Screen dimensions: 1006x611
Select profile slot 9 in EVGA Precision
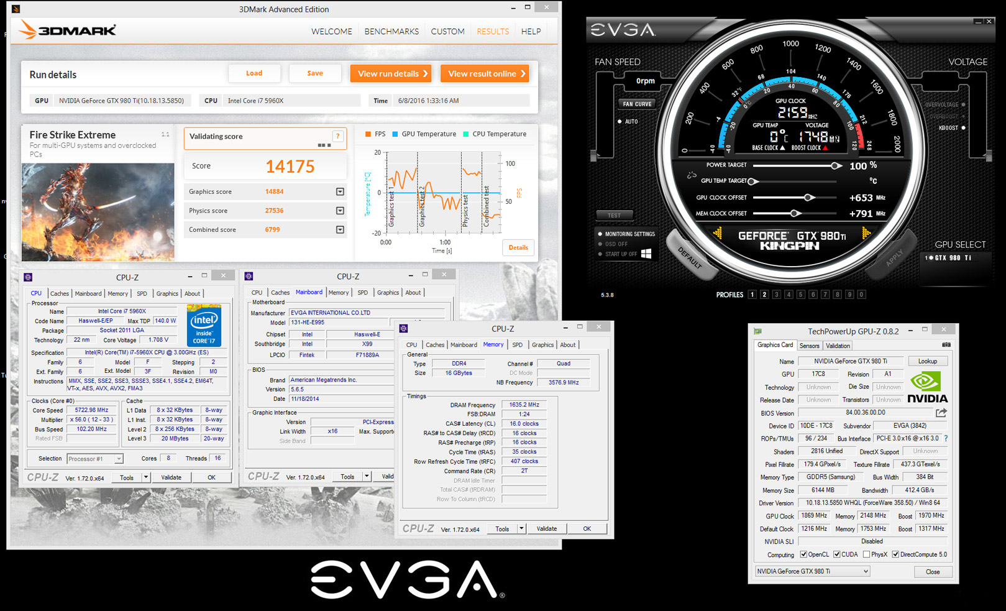(x=849, y=295)
